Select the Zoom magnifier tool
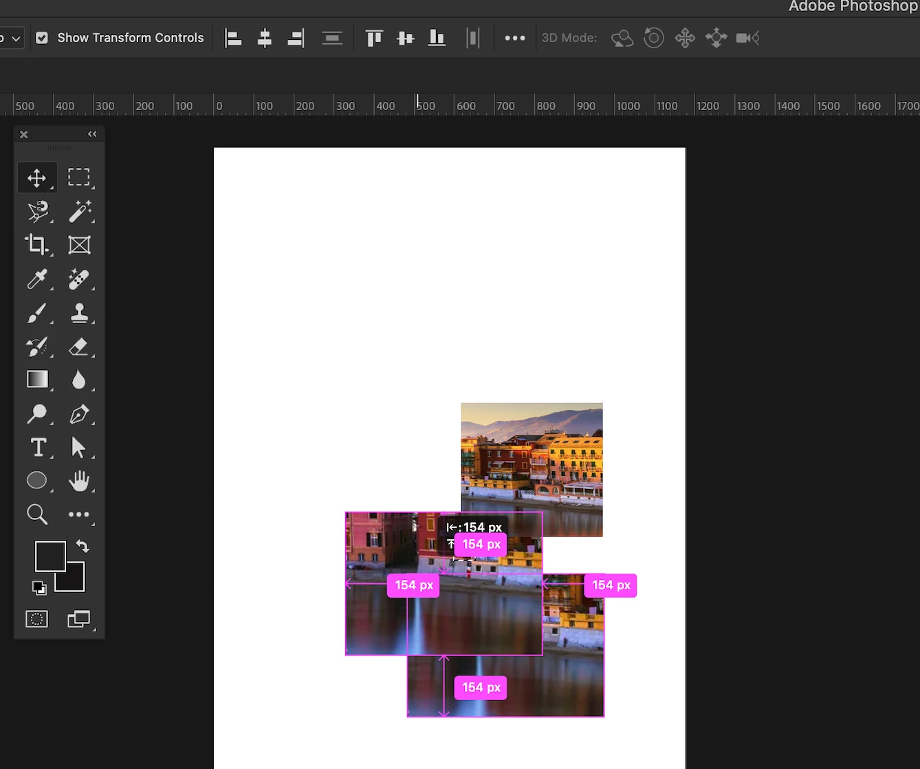The height and width of the screenshot is (769, 920). tap(37, 514)
